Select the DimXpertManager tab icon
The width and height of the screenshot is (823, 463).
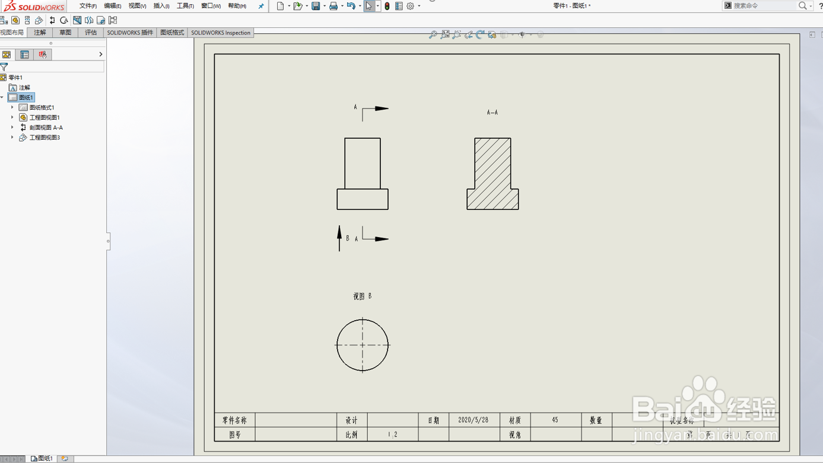click(x=42, y=54)
